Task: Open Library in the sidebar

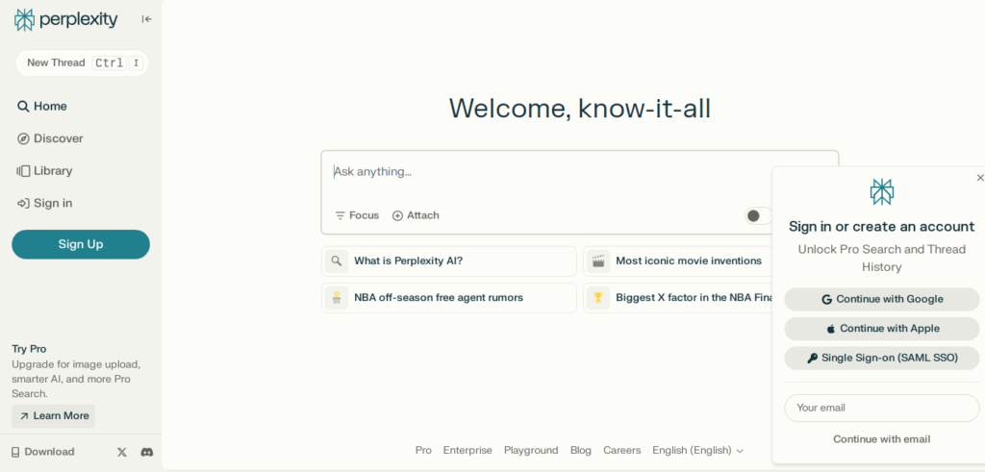Action: [x=52, y=171]
